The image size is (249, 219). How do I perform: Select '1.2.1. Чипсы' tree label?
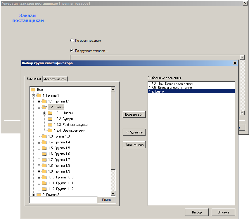63,113
